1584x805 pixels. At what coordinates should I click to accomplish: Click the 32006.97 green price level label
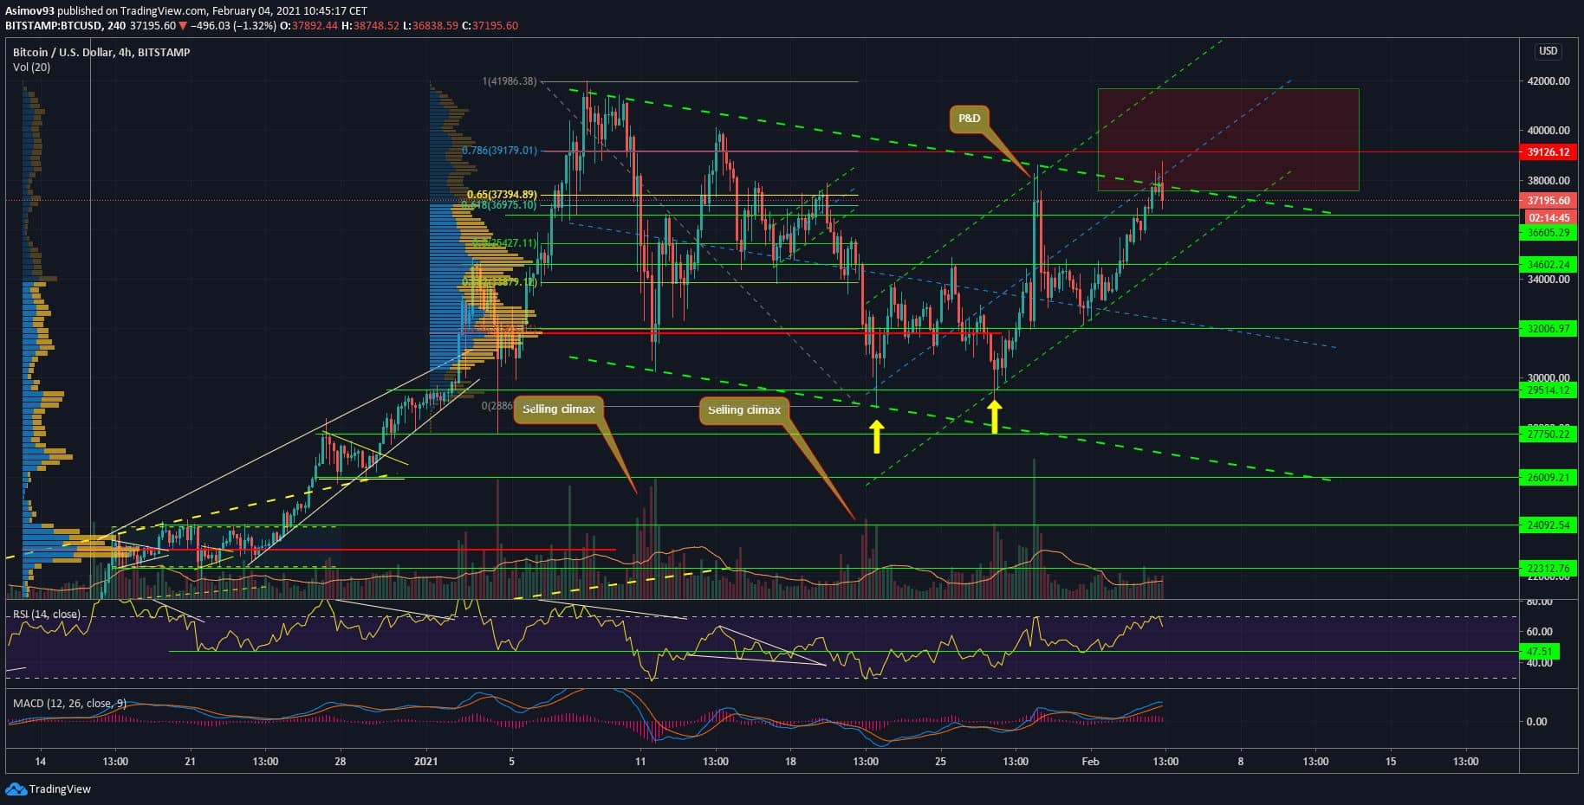[1548, 329]
